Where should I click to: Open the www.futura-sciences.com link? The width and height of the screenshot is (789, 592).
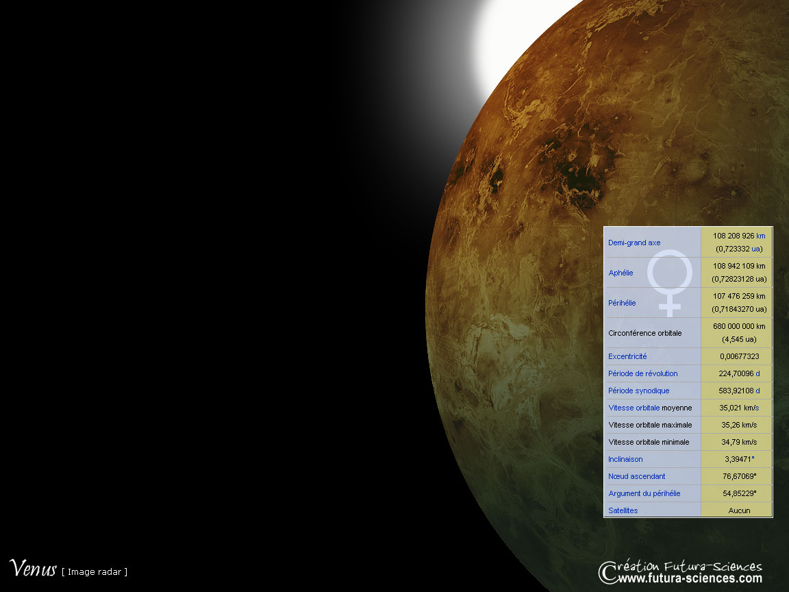click(690, 579)
